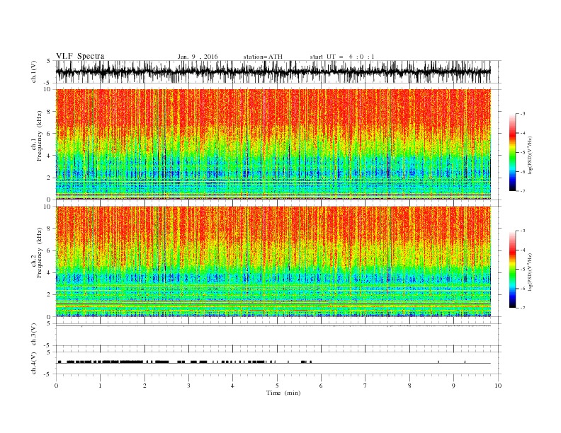Click the 'ch.4(V)' axis label
561x433 pixels.
pyautogui.click(x=34, y=363)
